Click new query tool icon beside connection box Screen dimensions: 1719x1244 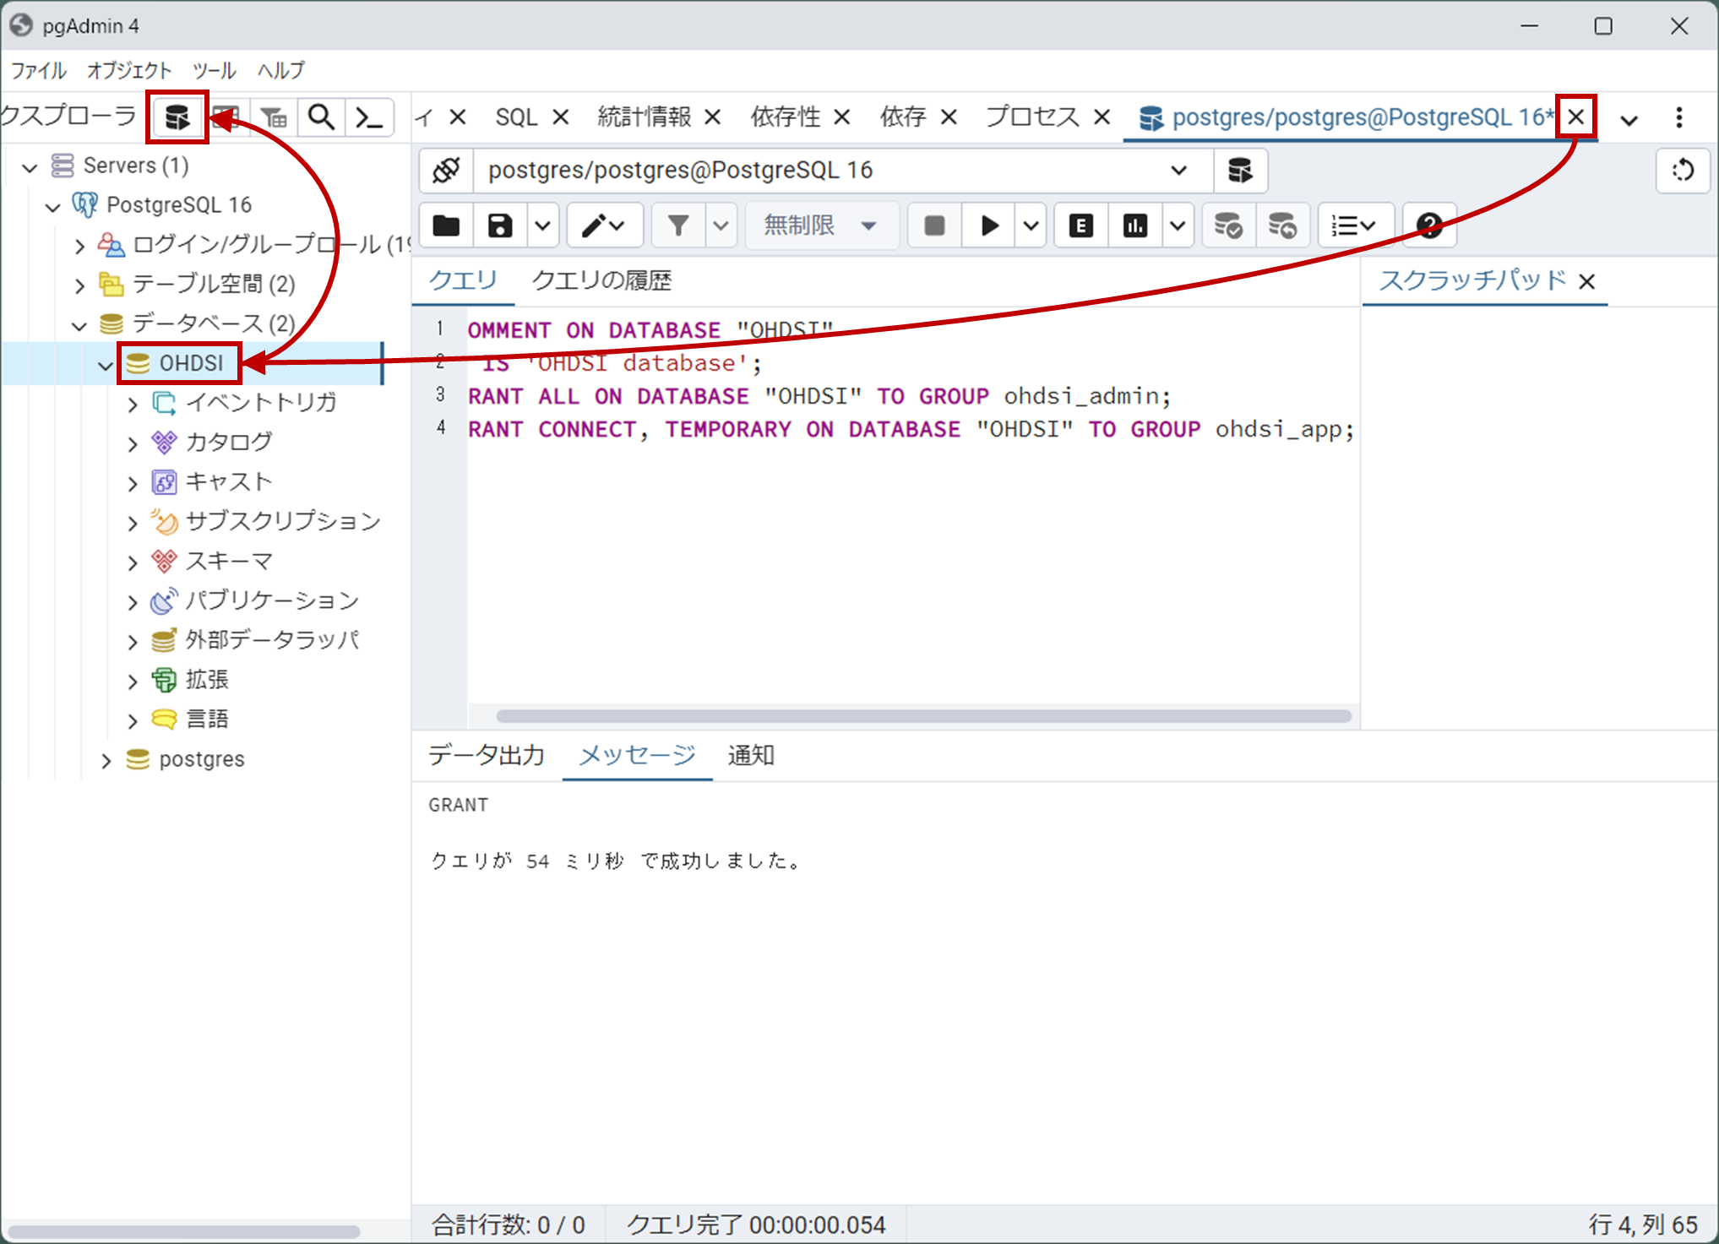(x=1240, y=171)
